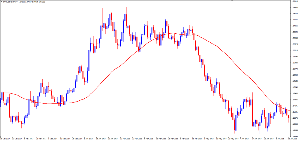The width and height of the screenshot is (299, 141).
Task: Click the 18 Jul 2018 date label
Action: coord(293,139)
